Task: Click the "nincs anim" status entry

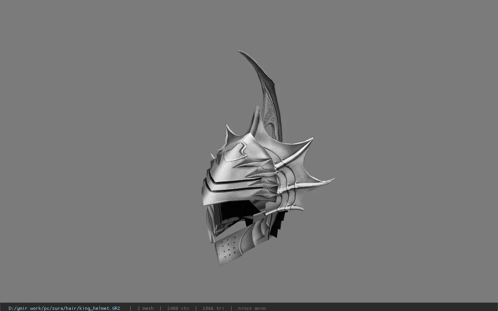Action: pyautogui.click(x=252, y=308)
